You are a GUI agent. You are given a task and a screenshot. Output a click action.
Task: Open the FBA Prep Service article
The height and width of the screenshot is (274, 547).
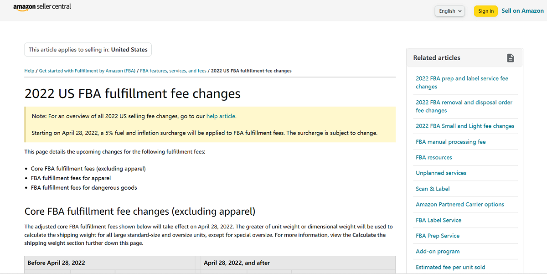[438, 236]
